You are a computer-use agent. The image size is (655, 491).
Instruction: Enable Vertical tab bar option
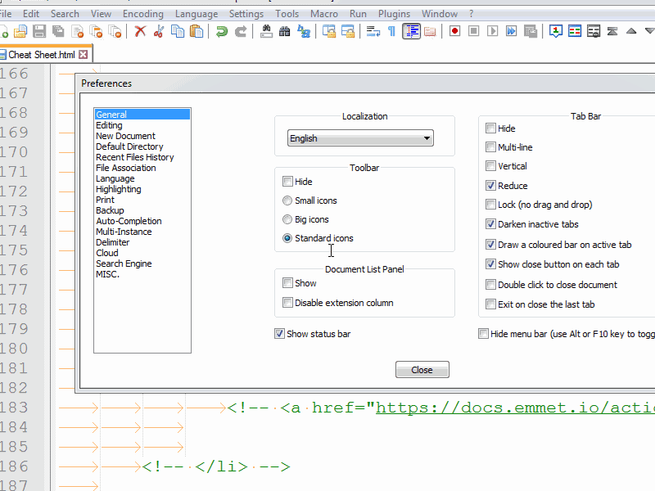point(490,166)
